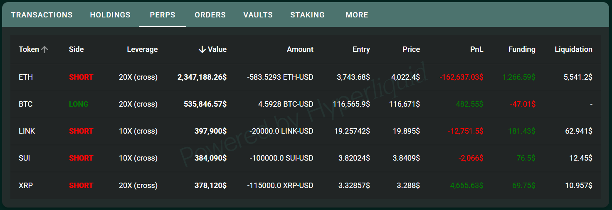Click the BTC token name
This screenshot has width=612, height=210.
25,104
